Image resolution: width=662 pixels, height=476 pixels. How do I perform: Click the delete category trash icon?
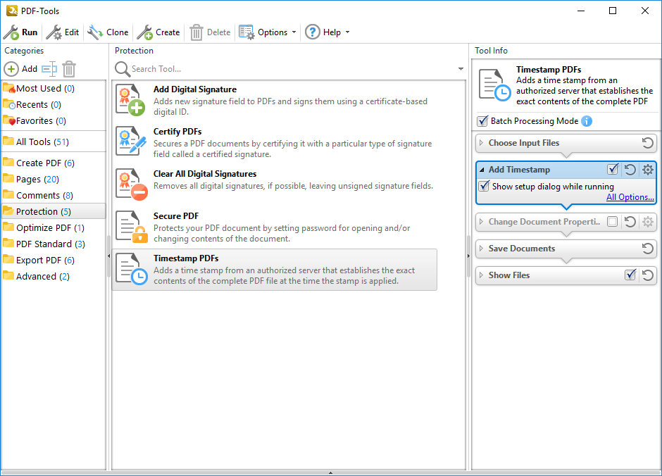(69, 69)
